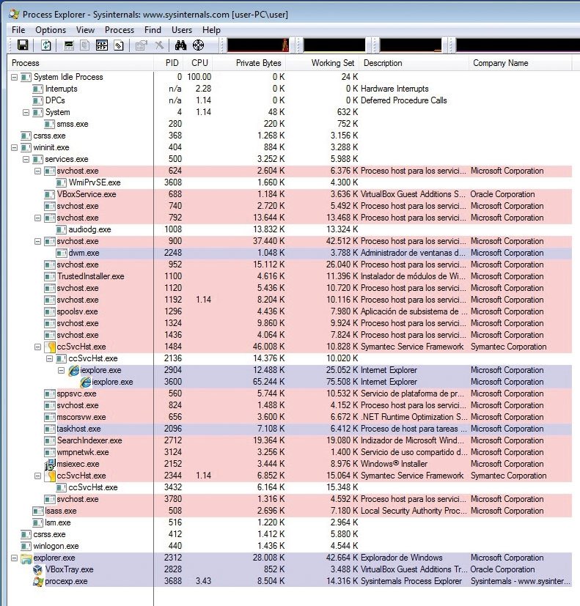Click the VBoxService.exe process icon

coord(49,194)
